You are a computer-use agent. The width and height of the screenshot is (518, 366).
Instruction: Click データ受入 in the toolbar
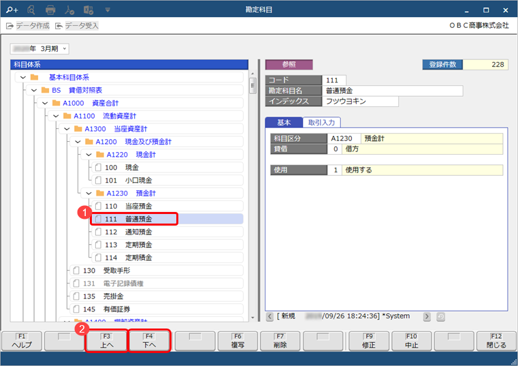tap(77, 25)
